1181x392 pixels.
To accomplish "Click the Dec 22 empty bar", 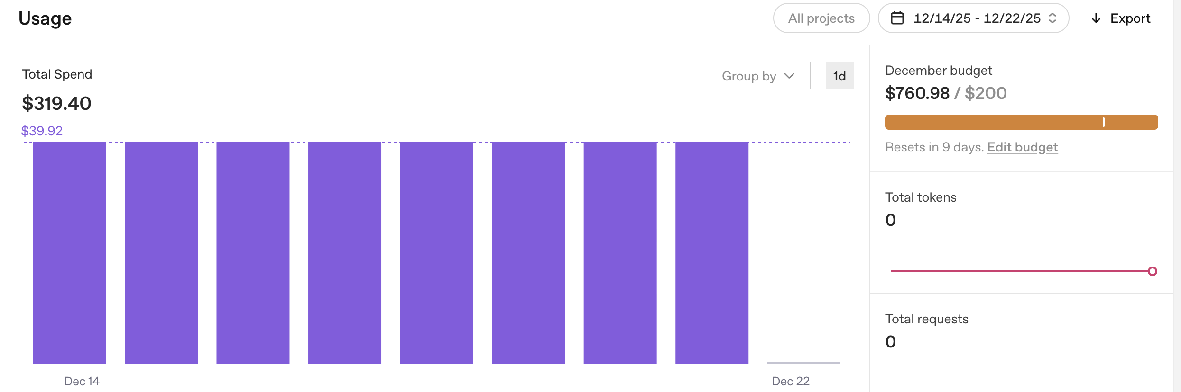I will (803, 362).
